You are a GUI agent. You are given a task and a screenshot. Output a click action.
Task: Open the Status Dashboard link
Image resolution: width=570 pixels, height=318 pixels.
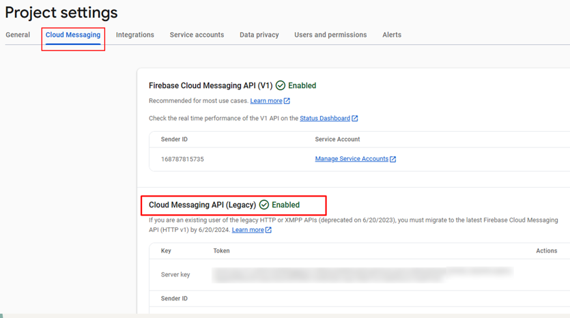point(325,119)
